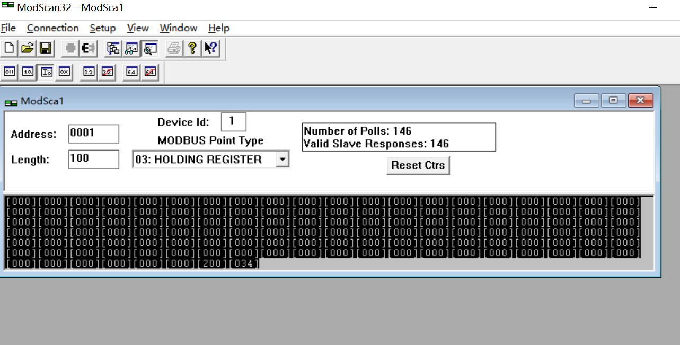This screenshot has width=680, height=345.
Task: Activate context help arrow-question icon
Action: [210, 48]
